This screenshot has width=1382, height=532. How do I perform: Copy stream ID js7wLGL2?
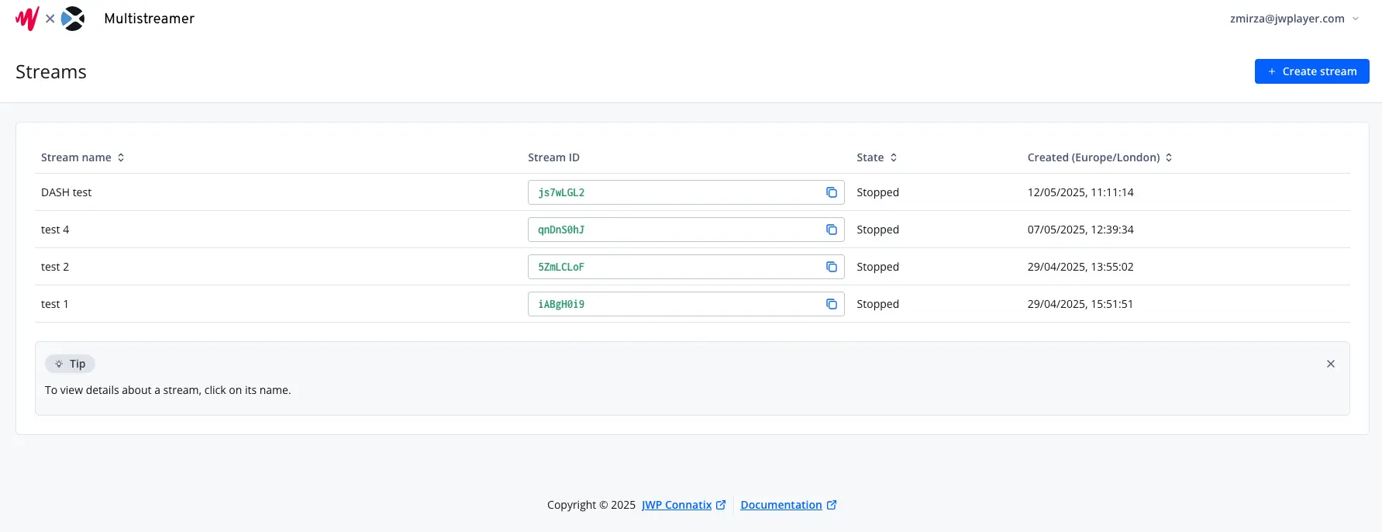coord(832,192)
